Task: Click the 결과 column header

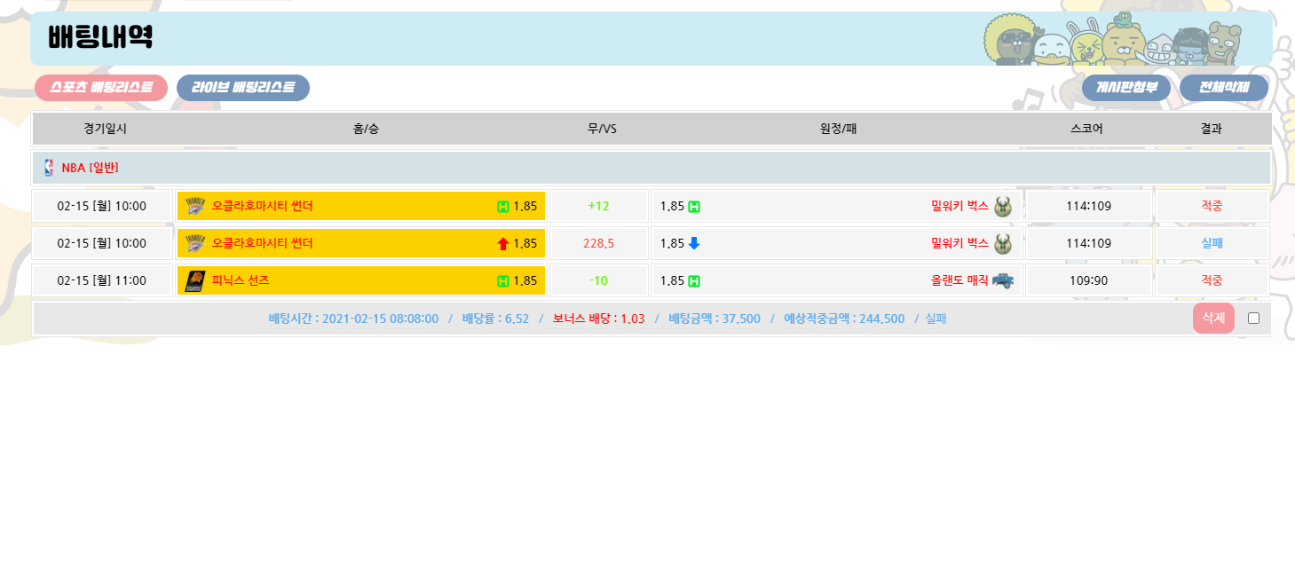Action: [x=1211, y=129]
